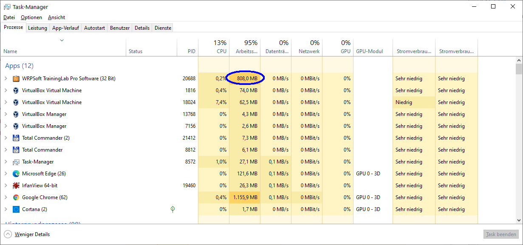Expand the Google Chrome (62) group
Viewport: 523px width, 245px height.
coord(6,197)
